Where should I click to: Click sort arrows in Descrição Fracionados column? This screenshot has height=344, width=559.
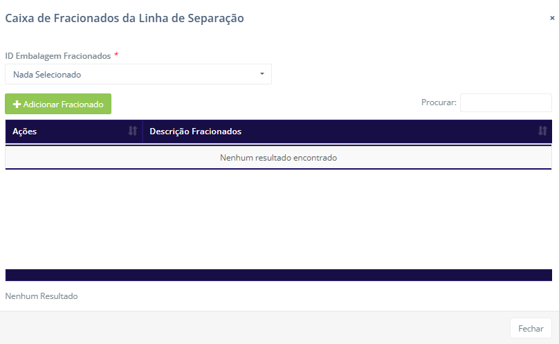pos(542,132)
